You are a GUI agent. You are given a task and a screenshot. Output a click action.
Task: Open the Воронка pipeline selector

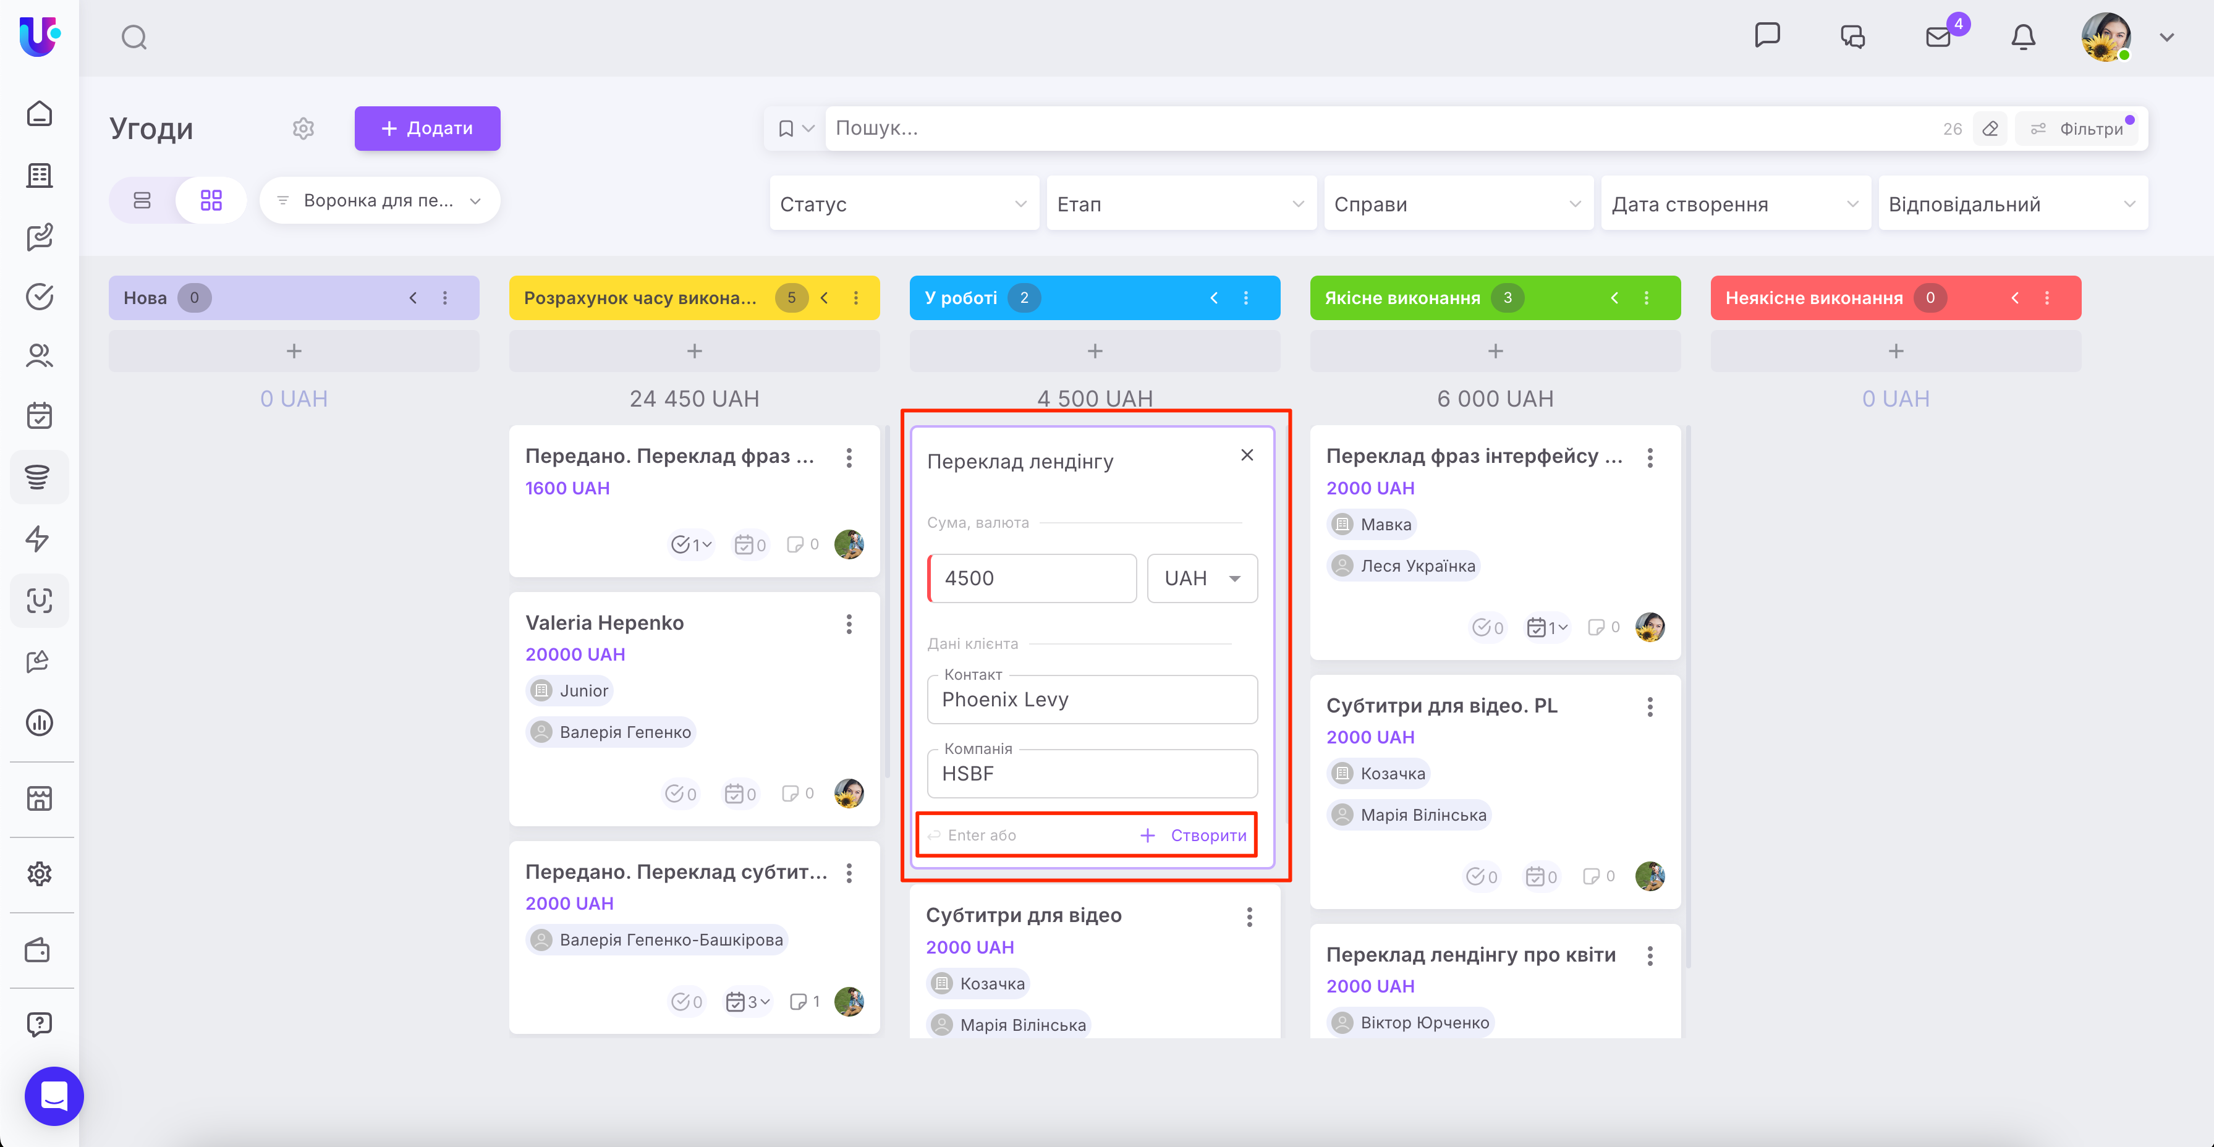379,200
